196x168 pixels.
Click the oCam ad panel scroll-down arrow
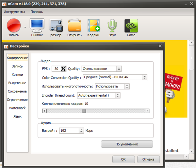(191, 151)
